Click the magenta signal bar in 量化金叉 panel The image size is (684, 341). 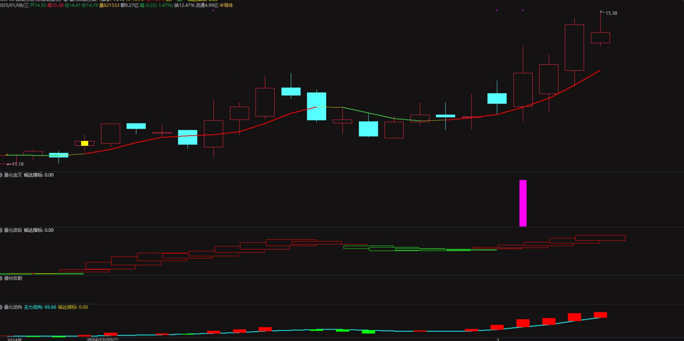point(523,203)
